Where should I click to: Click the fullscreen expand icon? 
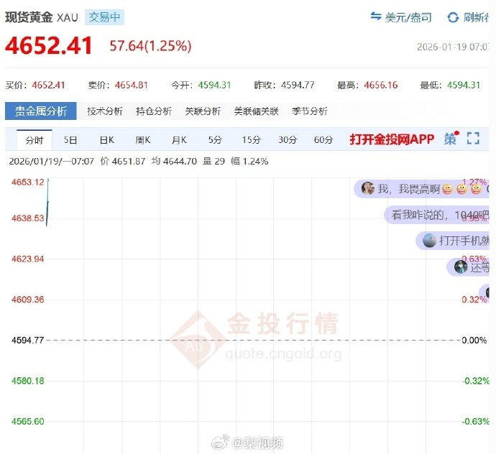click(x=472, y=139)
